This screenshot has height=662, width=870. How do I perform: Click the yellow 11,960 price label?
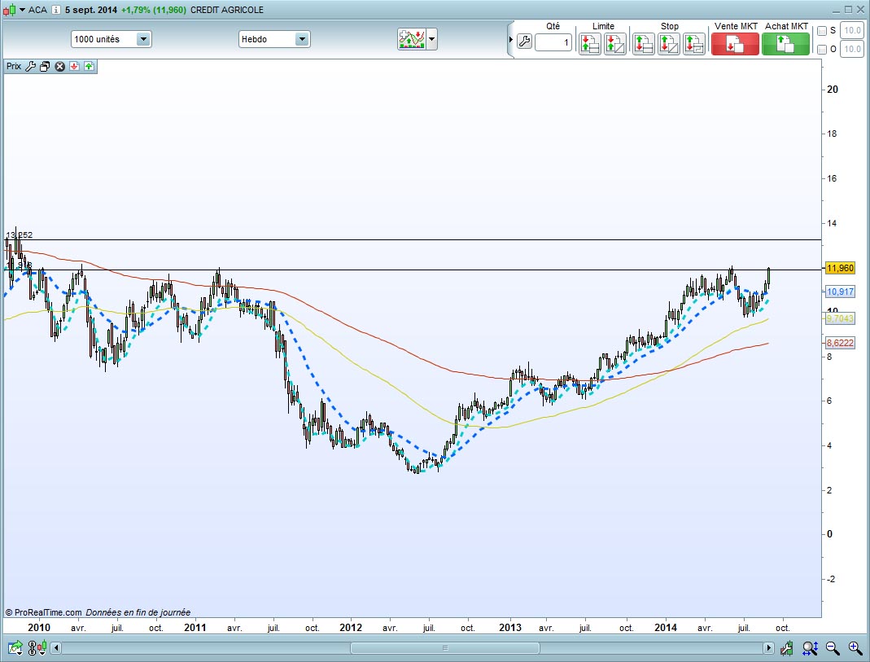pyautogui.click(x=840, y=268)
